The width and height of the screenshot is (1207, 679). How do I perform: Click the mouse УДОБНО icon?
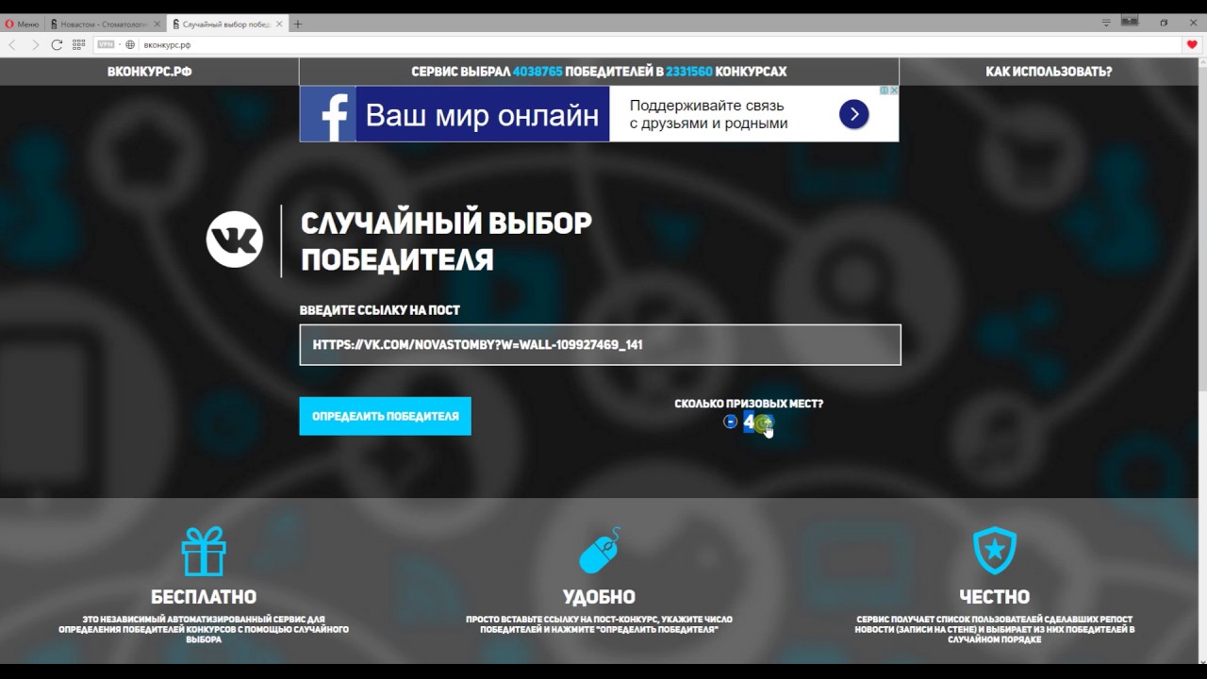tap(600, 550)
